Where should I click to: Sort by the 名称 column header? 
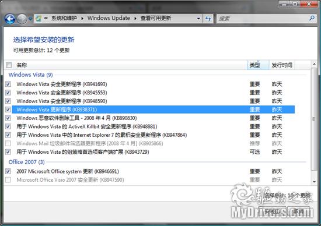[22, 65]
